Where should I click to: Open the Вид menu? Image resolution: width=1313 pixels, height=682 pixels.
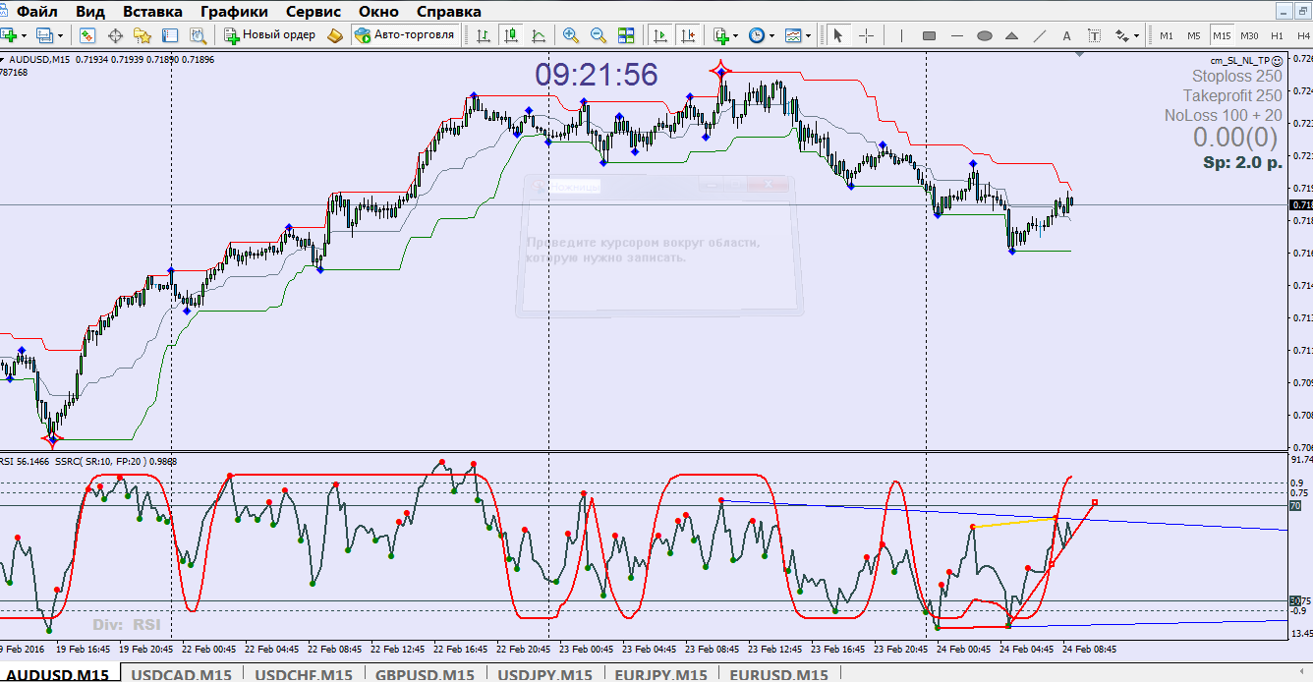90,12
